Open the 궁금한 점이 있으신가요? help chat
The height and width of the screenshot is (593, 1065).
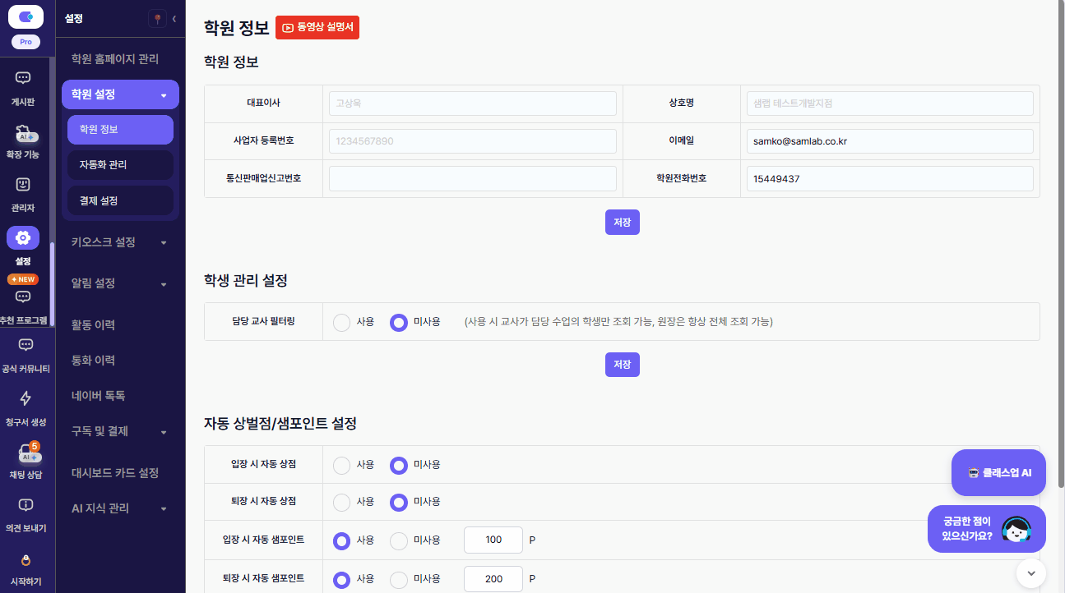tap(987, 529)
